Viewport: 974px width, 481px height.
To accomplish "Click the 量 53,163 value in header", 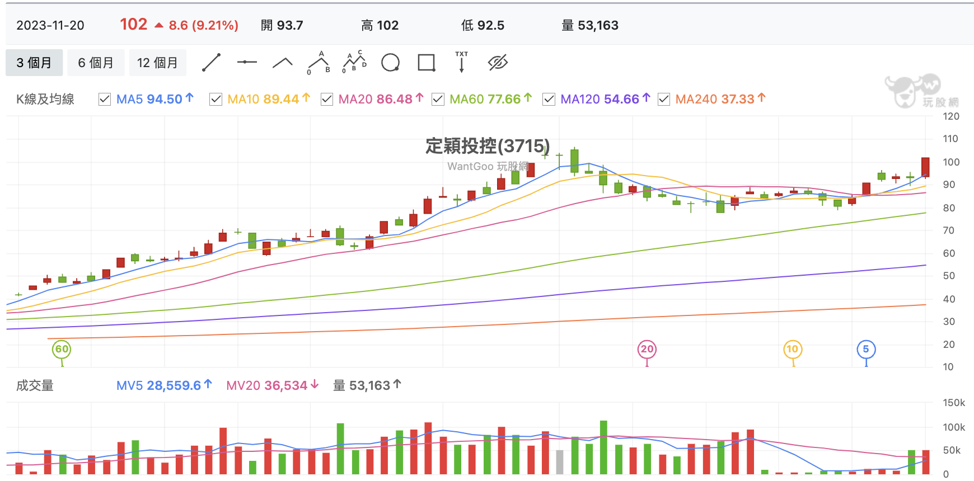I will [x=590, y=25].
